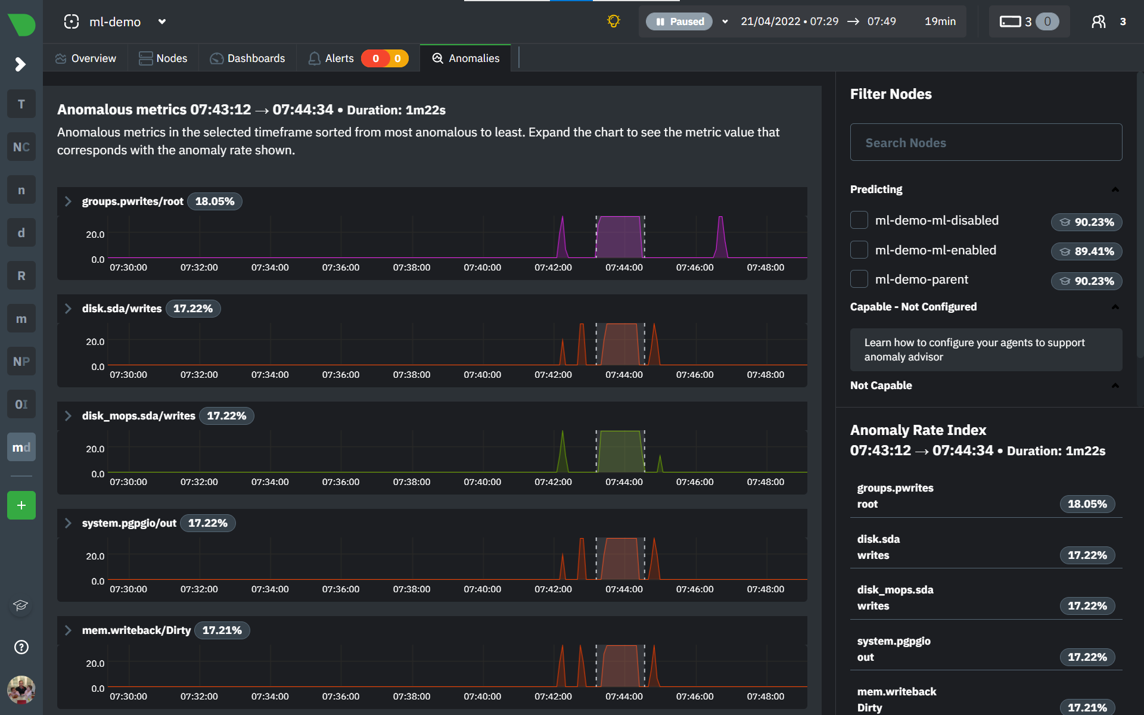Collapse the Not Capable section
1144x715 pixels.
[1115, 386]
